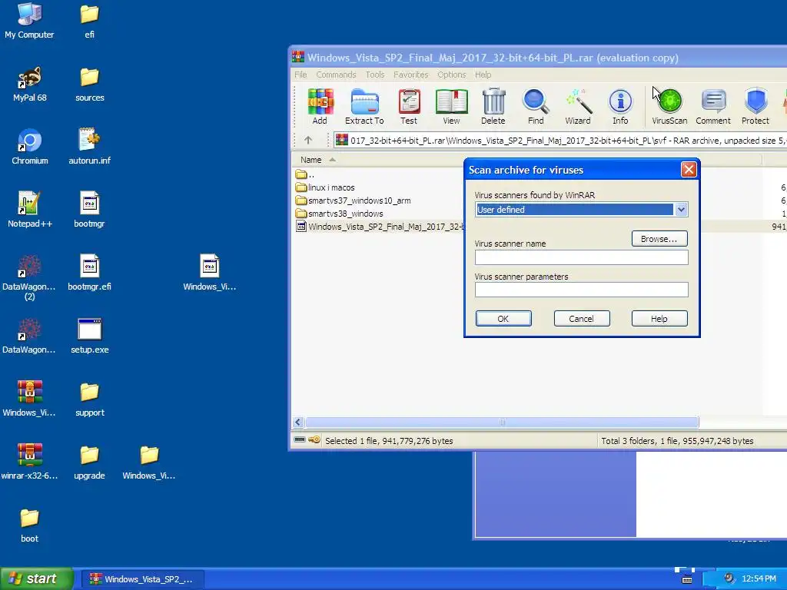Click Cancel in the scan dialog
This screenshot has width=787, height=590.
click(582, 319)
